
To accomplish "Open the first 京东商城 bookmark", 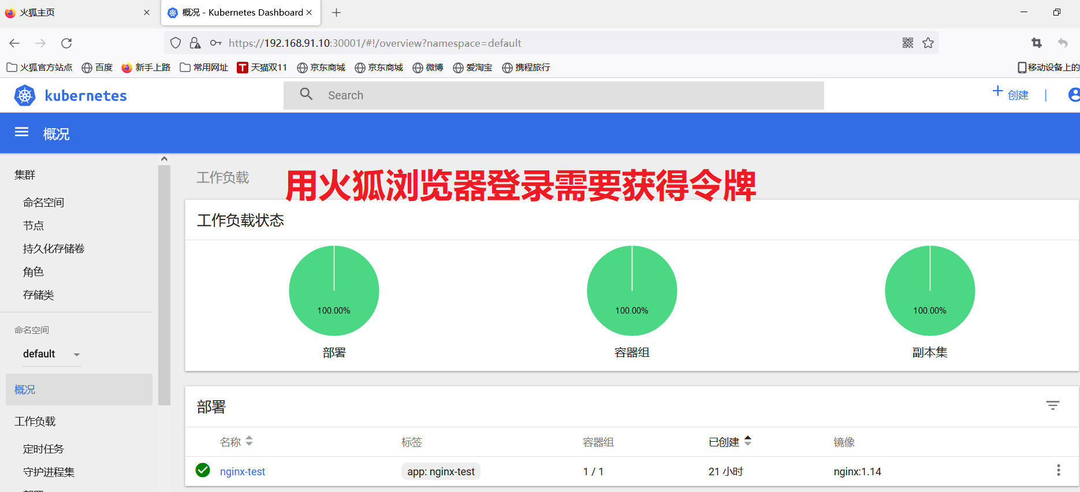I will pos(321,68).
